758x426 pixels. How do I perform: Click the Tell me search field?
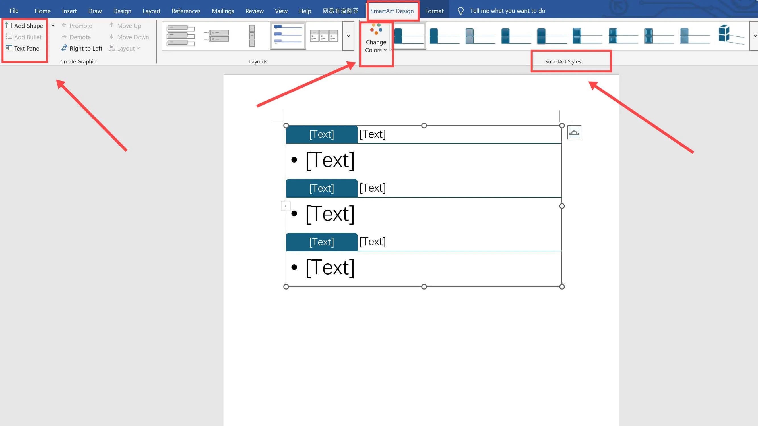coord(507,11)
